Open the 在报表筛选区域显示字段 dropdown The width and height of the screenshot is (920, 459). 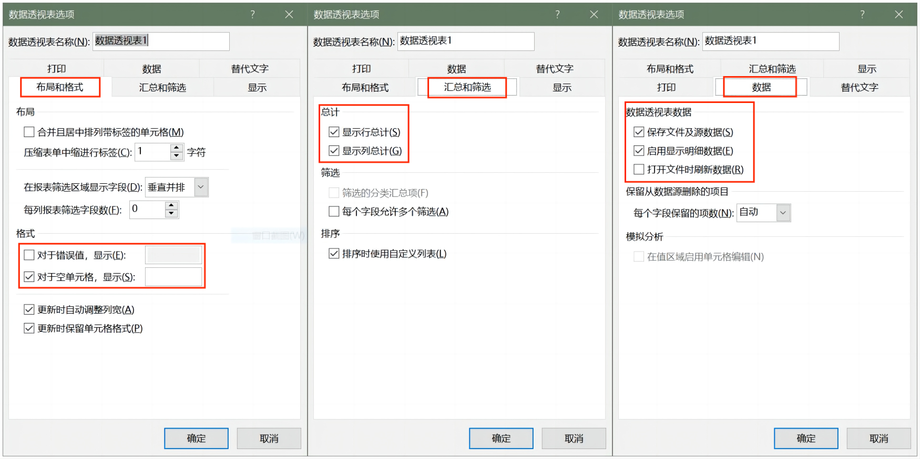point(201,187)
